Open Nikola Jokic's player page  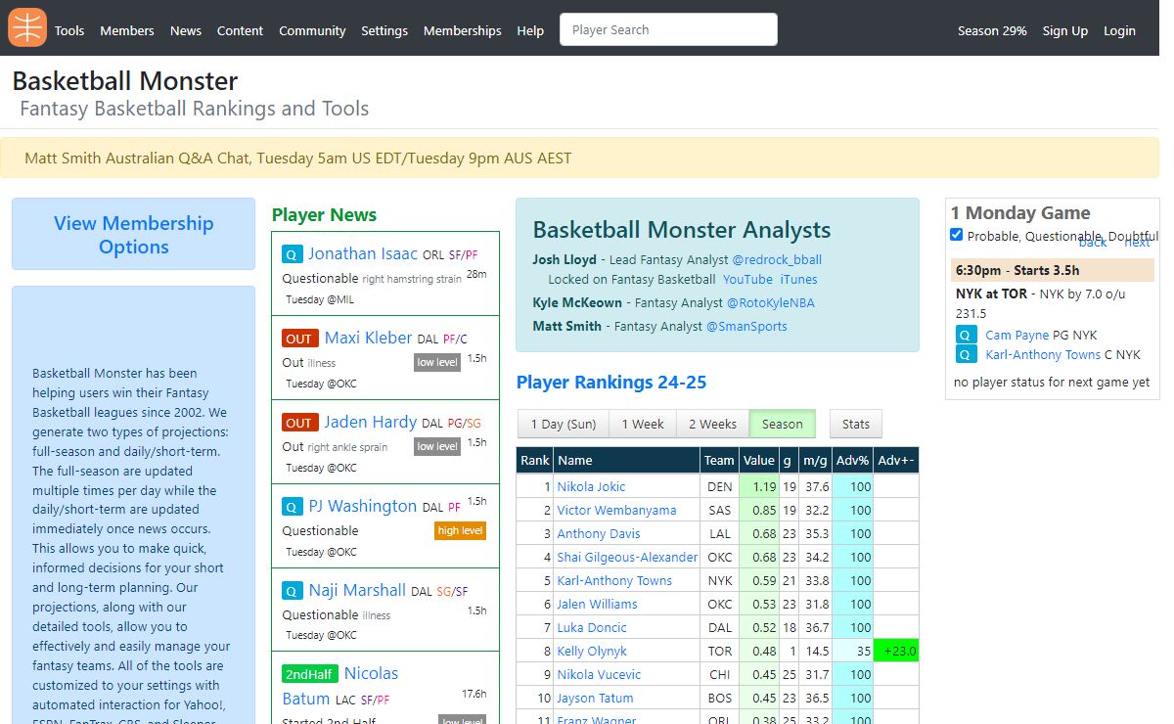(x=591, y=486)
